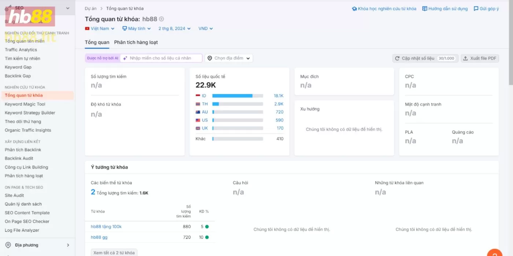Click the Khác volume bar
513x256 pixels.
[237, 139]
